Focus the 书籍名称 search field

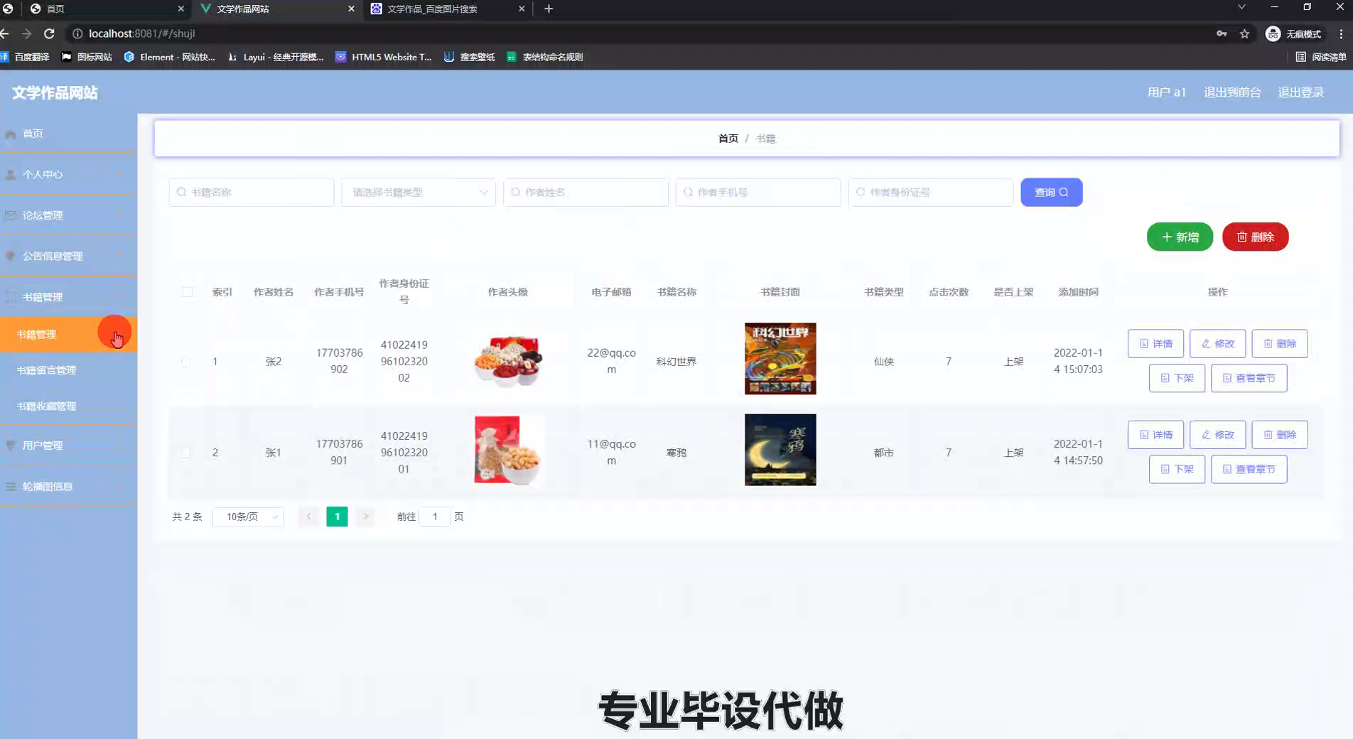pyautogui.click(x=252, y=193)
